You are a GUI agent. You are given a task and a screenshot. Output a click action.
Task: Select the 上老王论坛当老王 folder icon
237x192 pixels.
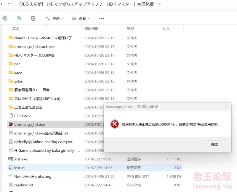[11, 107]
